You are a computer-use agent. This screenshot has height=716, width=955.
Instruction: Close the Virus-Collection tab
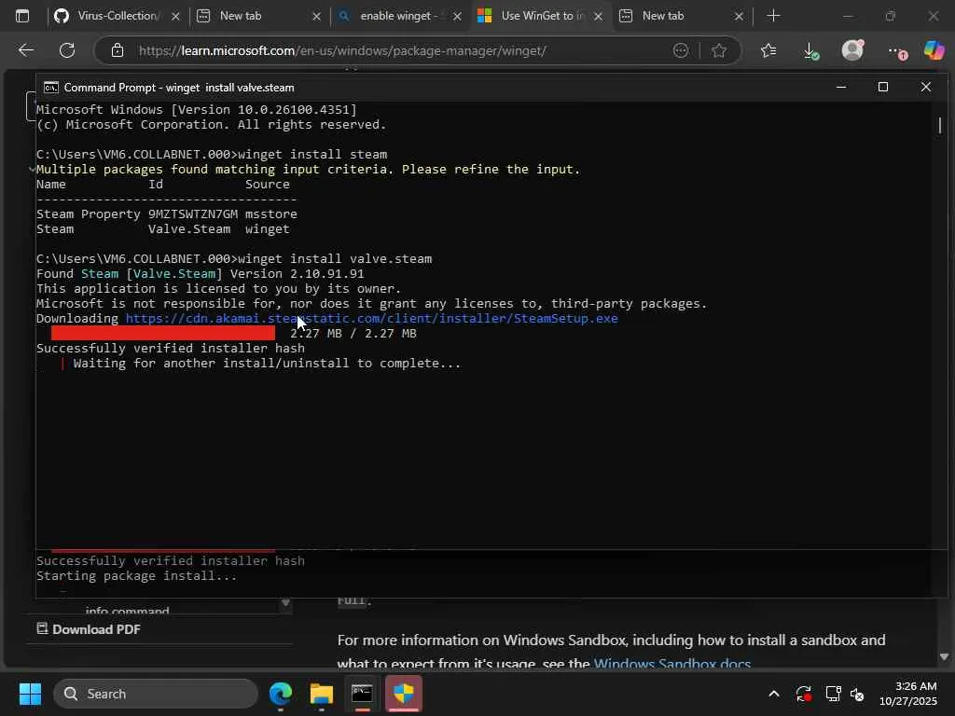pos(175,17)
